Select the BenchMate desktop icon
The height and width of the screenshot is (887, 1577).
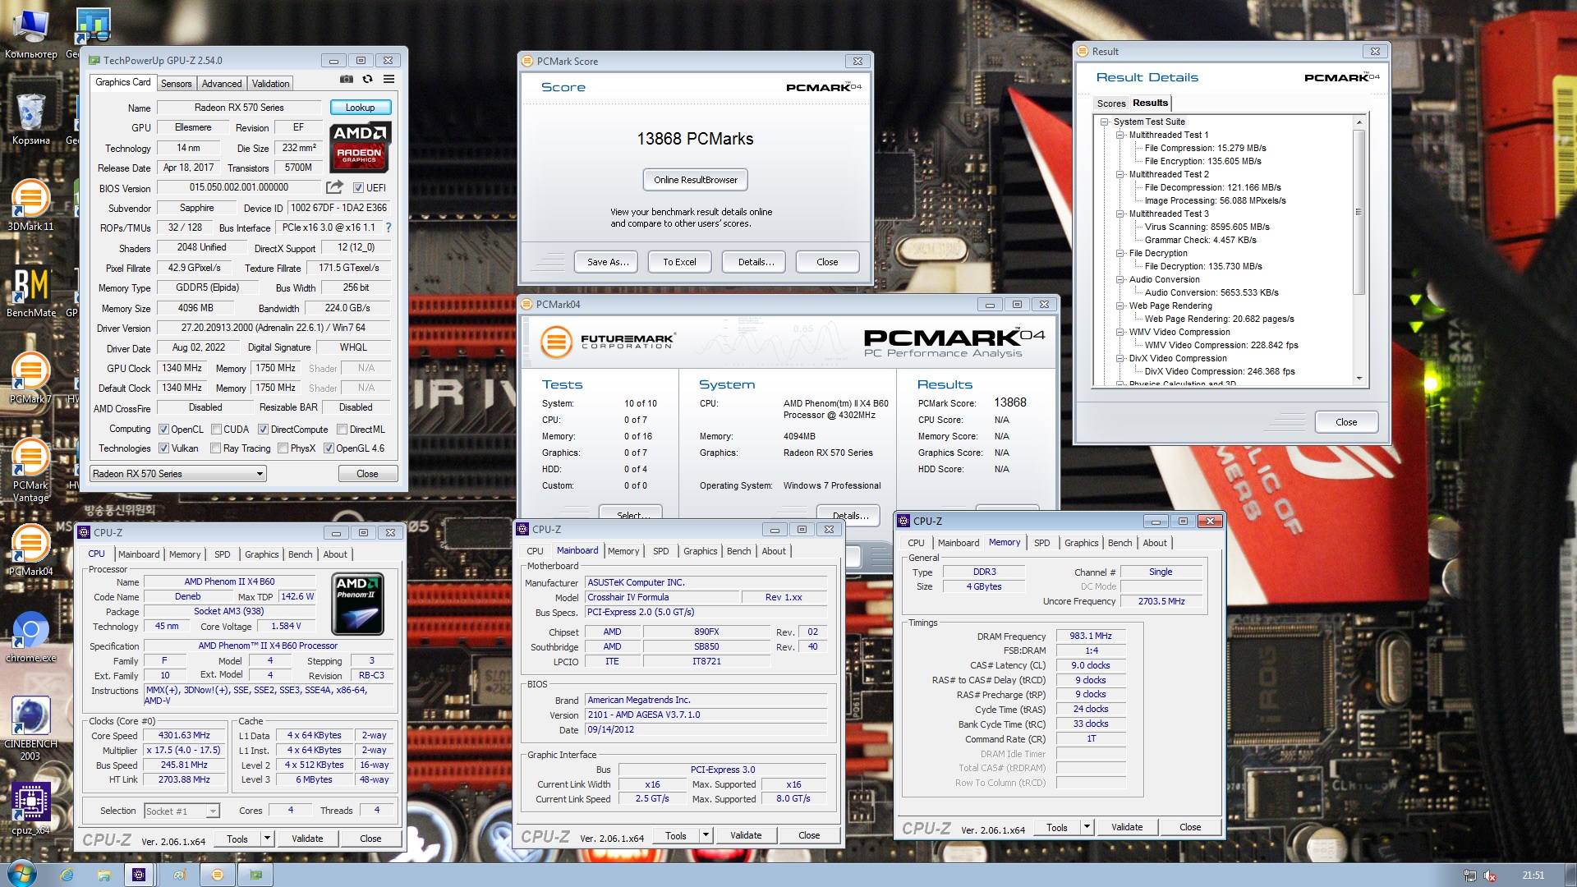coord(30,292)
